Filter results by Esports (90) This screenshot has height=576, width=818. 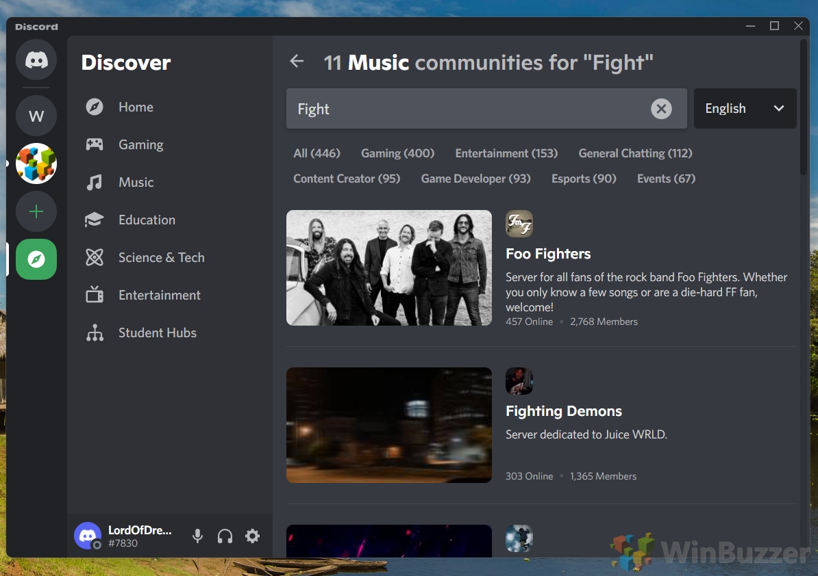click(x=583, y=179)
